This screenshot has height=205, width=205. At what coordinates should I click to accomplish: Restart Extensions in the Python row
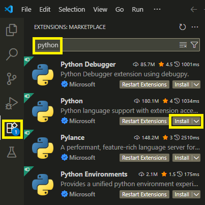point(144,121)
